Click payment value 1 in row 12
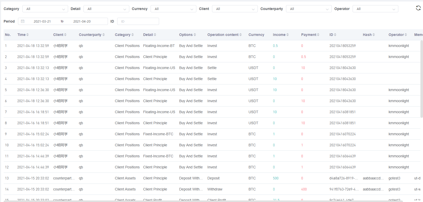 [x=302, y=167]
